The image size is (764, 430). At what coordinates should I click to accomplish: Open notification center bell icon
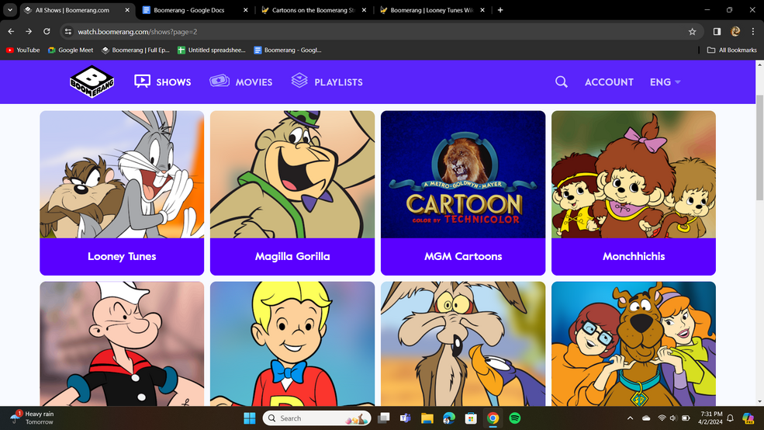pos(730,418)
